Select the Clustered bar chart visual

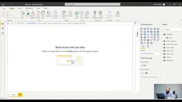point(148,29)
